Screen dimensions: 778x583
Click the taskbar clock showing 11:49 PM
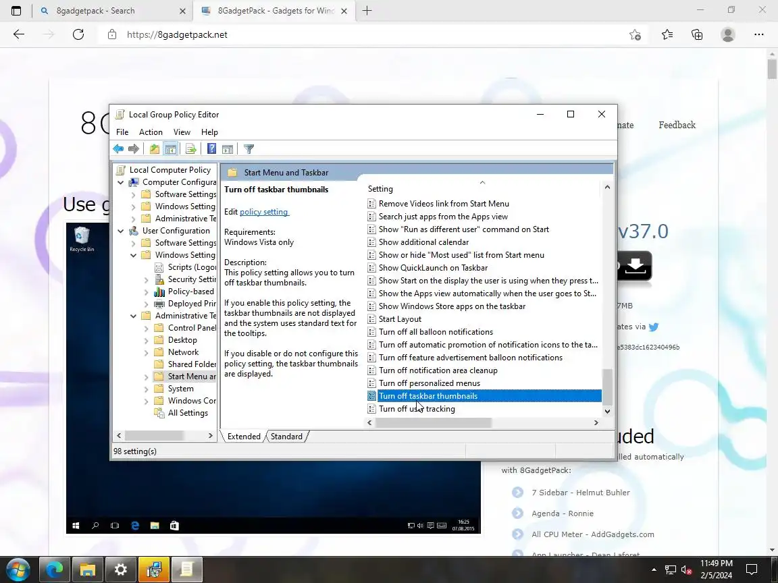(x=717, y=570)
